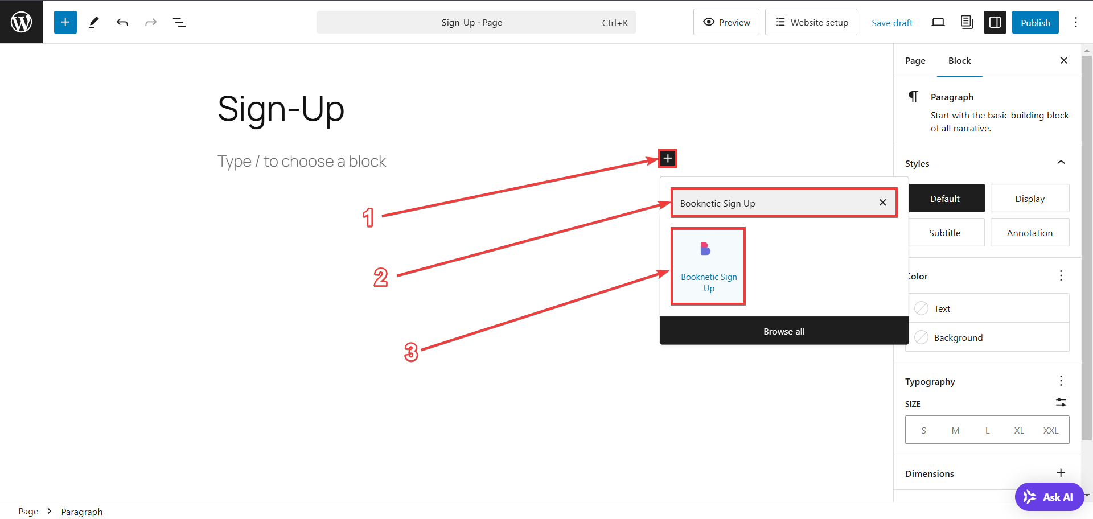The width and height of the screenshot is (1093, 519).
Task: Open the top bar Options menu
Action: click(1076, 22)
